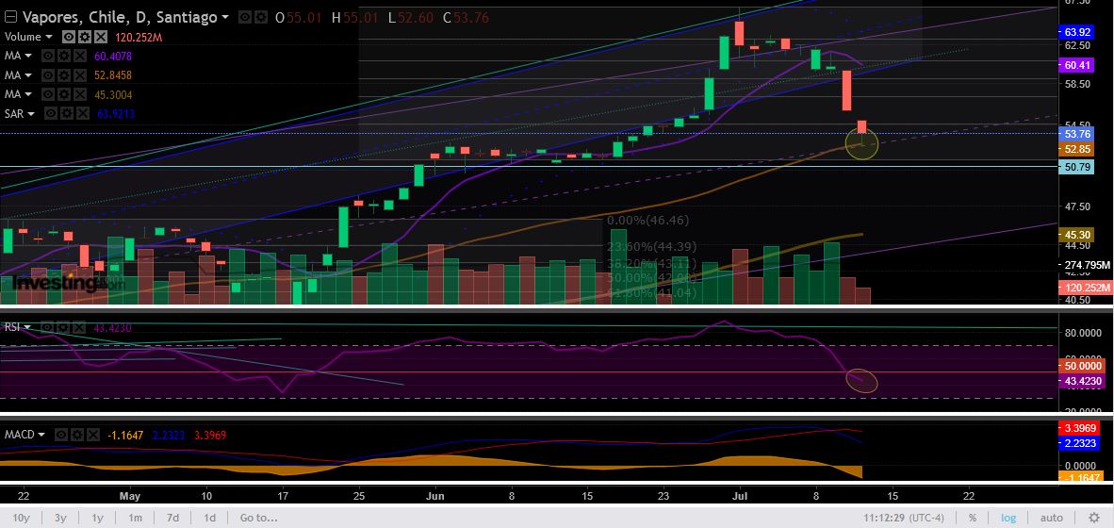This screenshot has height=528, width=1114.
Task: Expand the MACD indicator dropdown
Action: 42,435
